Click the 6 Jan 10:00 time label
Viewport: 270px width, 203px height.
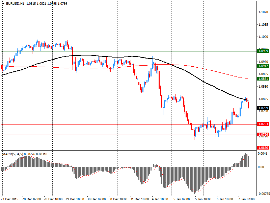pos(225,199)
